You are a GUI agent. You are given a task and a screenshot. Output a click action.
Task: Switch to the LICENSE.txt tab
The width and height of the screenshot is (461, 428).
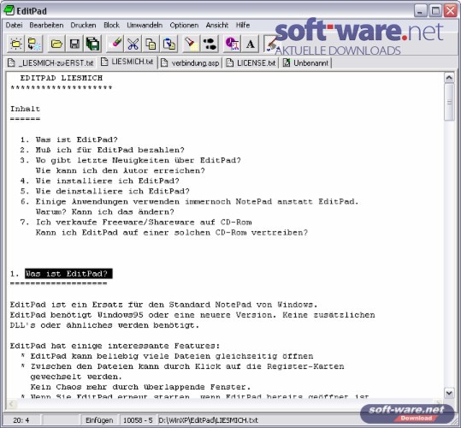pyautogui.click(x=251, y=63)
